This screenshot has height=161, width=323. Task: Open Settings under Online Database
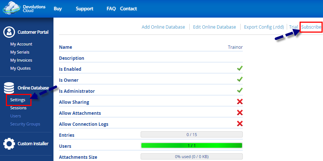pos(18,100)
